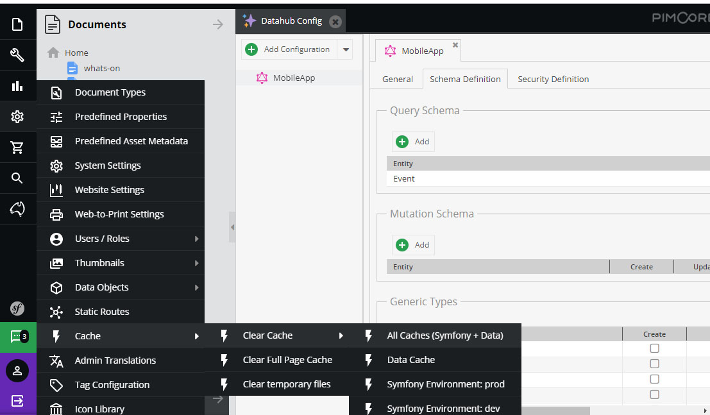Open the Ecommerce cart sidebar icon

(17, 148)
